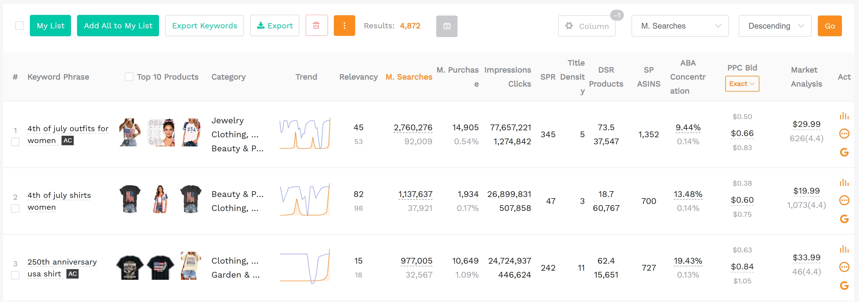Click AC badge next to 4th of july outfits
This screenshot has width=859, height=302.
[x=68, y=141]
